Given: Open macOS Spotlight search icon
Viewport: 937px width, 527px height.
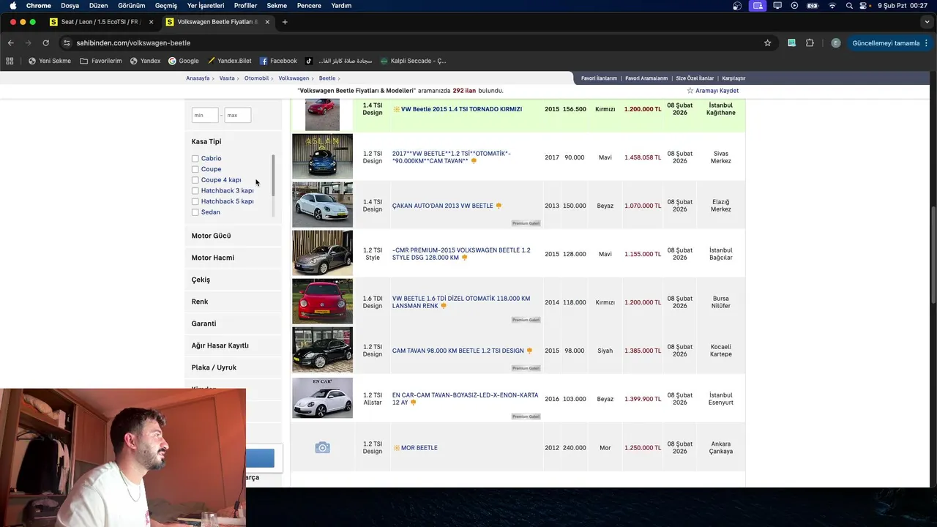Looking at the screenshot, I should (849, 6).
